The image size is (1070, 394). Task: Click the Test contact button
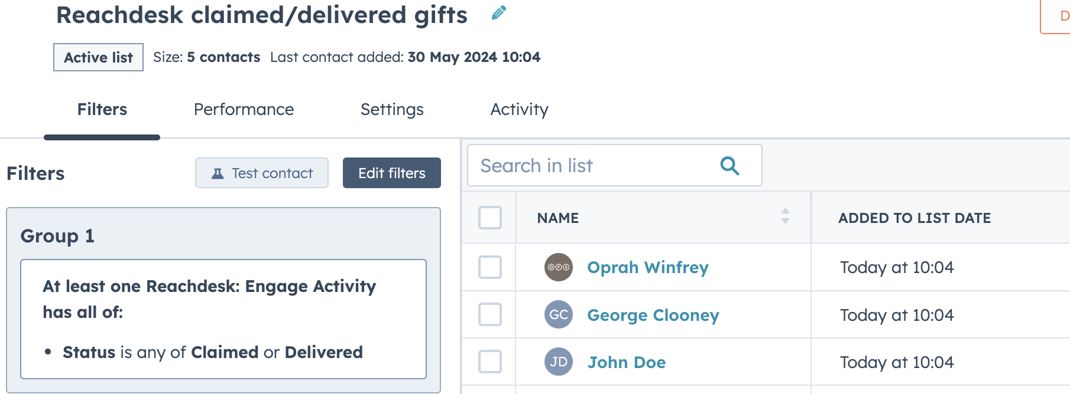tap(262, 173)
